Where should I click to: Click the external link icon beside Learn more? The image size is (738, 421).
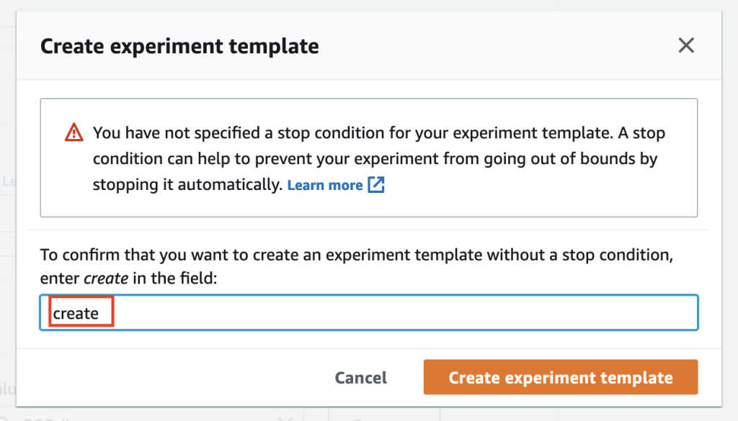pyautogui.click(x=377, y=185)
